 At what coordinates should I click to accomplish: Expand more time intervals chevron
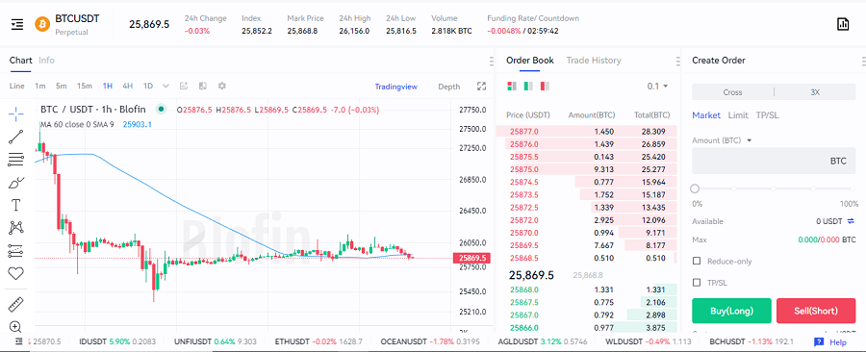[166, 86]
